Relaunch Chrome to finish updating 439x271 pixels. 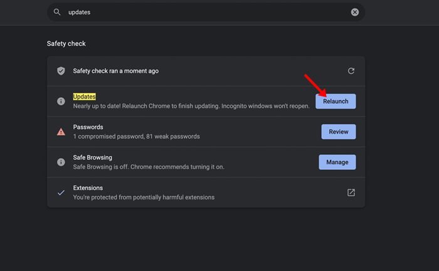point(336,101)
